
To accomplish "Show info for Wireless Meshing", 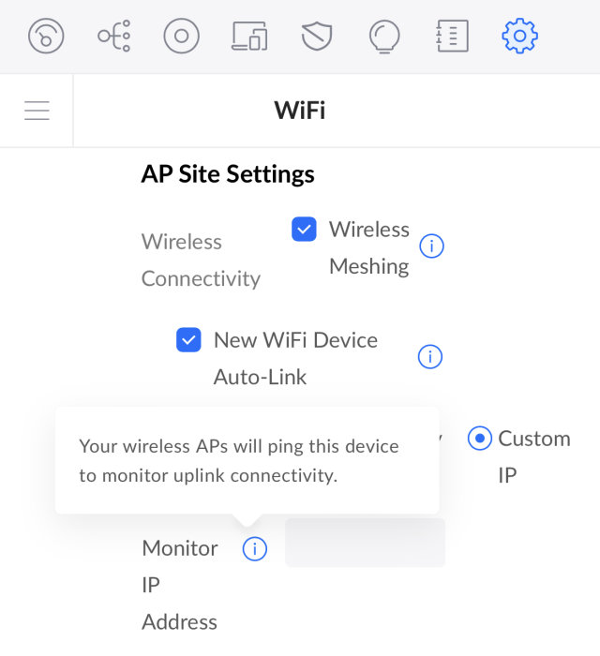I will tap(431, 246).
